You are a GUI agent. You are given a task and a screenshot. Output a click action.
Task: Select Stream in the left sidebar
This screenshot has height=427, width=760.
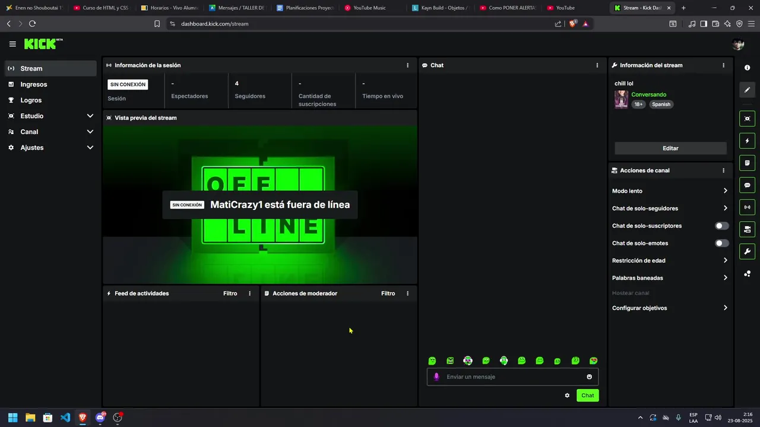tap(50, 68)
